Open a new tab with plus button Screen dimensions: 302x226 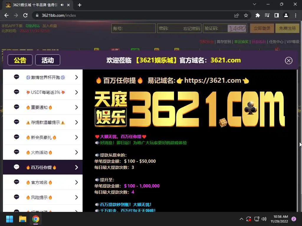tap(80, 5)
